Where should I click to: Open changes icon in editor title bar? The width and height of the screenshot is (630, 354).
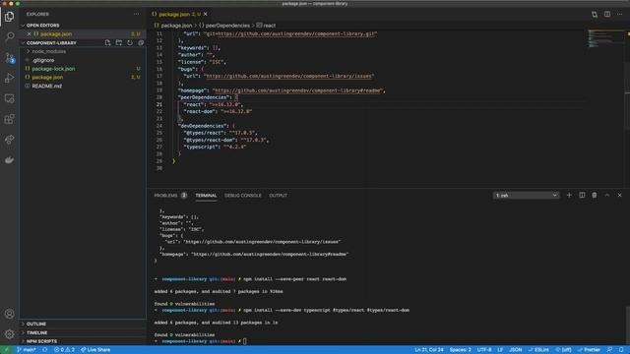[x=595, y=14]
